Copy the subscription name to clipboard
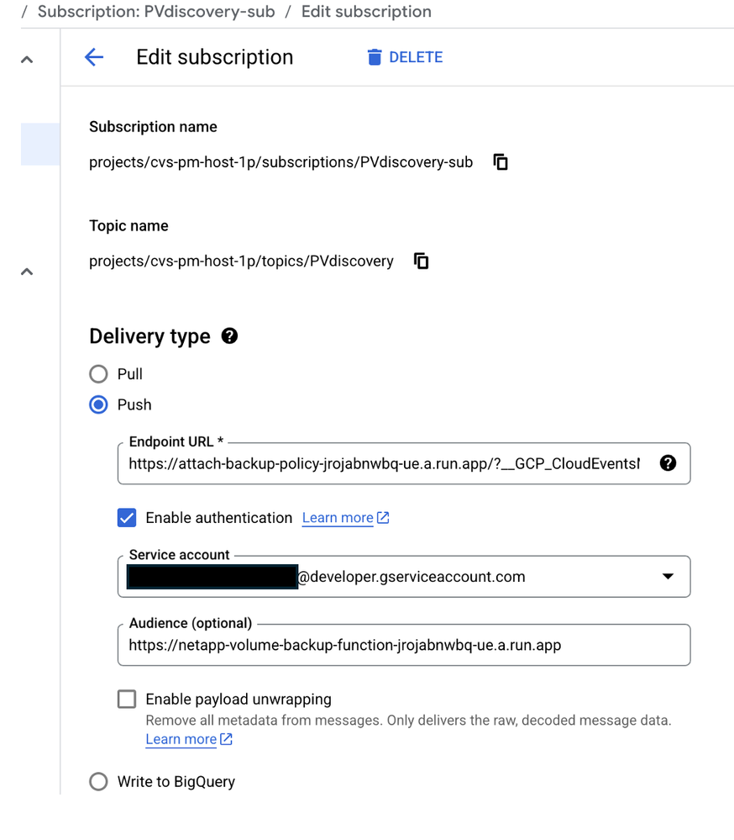734x840 pixels. click(501, 161)
